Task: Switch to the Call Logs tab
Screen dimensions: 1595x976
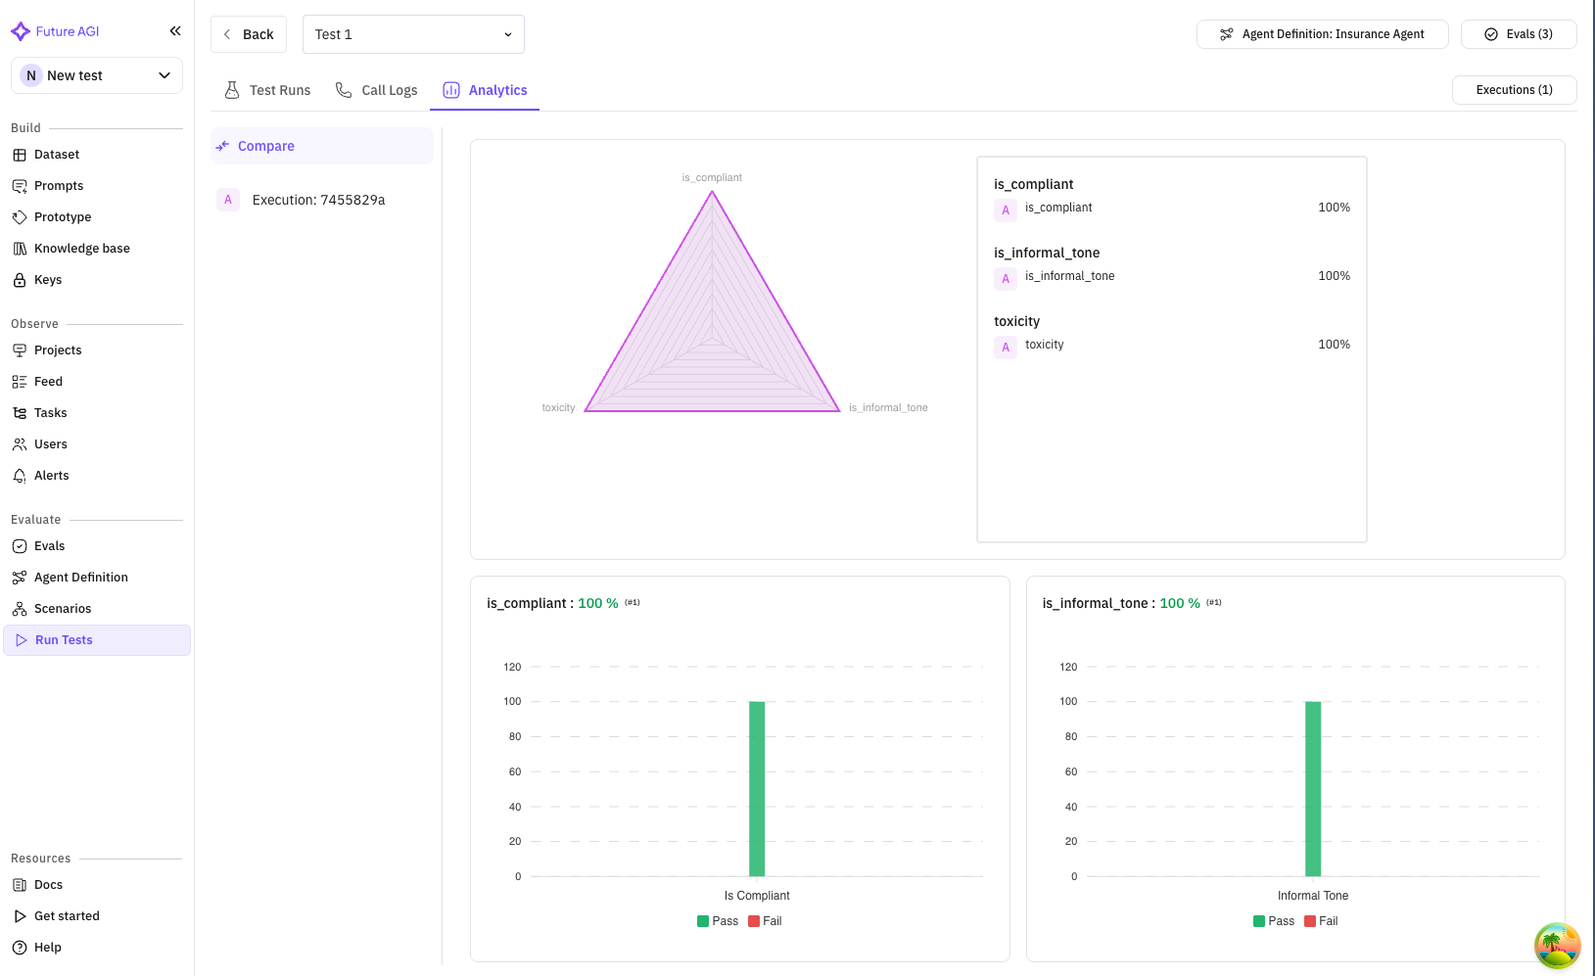Action: pos(388,89)
